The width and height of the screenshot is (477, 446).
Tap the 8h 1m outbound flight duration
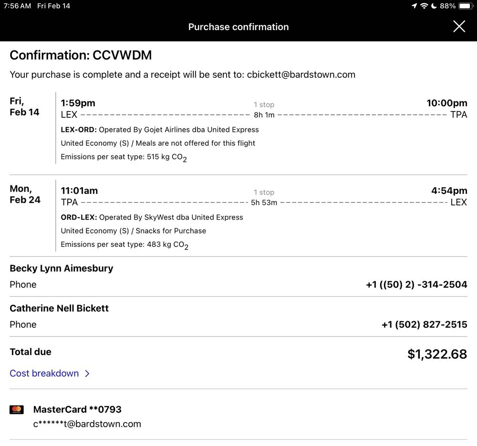pyautogui.click(x=264, y=115)
